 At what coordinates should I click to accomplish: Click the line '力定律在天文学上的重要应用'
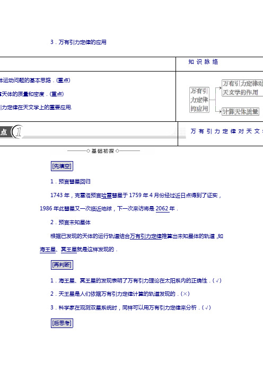36,108
